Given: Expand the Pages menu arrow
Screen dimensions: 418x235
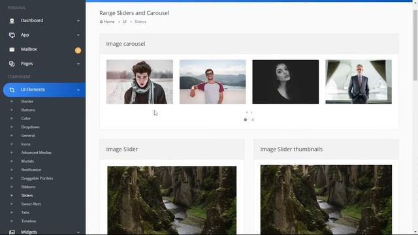Looking at the screenshot, I should (78, 64).
